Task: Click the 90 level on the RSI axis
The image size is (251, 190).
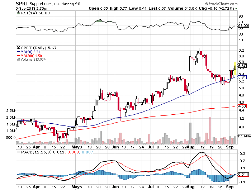Action: pos(241,16)
